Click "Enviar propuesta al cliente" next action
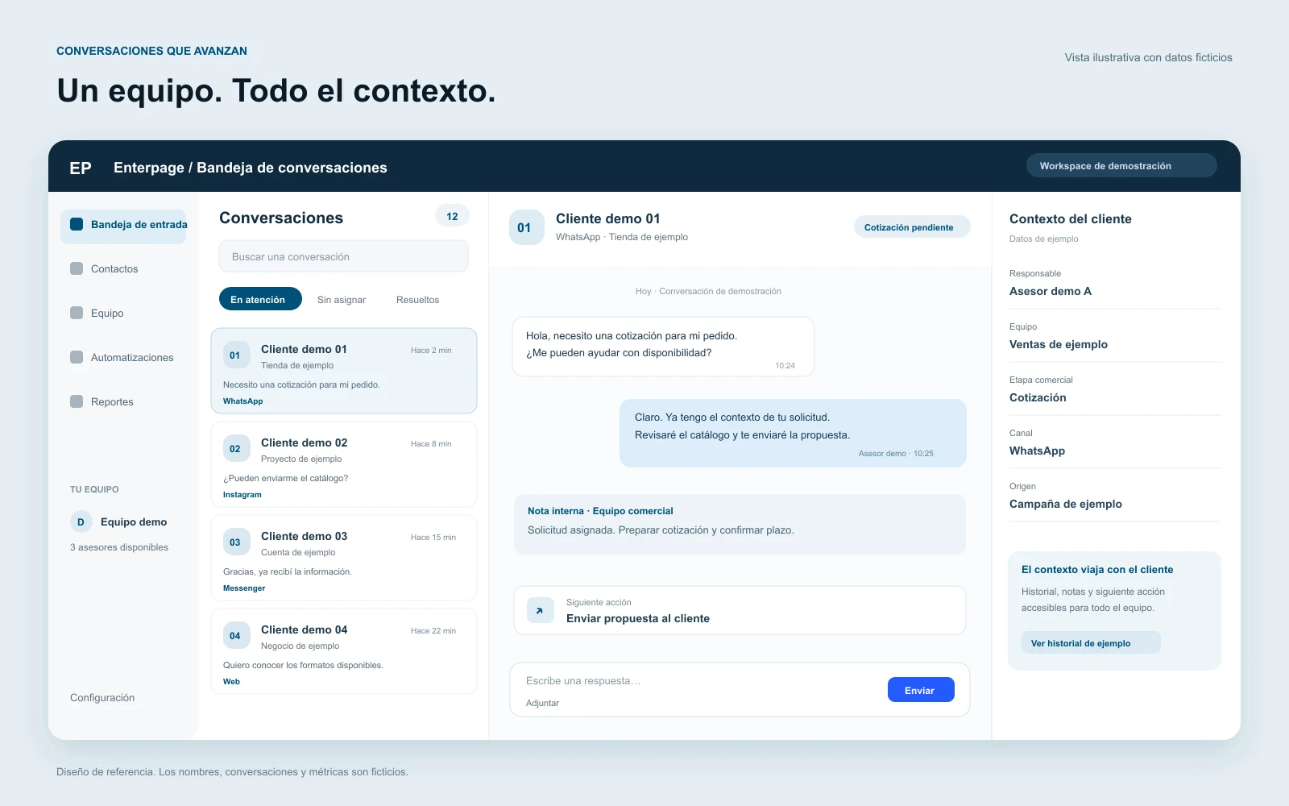The image size is (1289, 806). tap(638, 618)
